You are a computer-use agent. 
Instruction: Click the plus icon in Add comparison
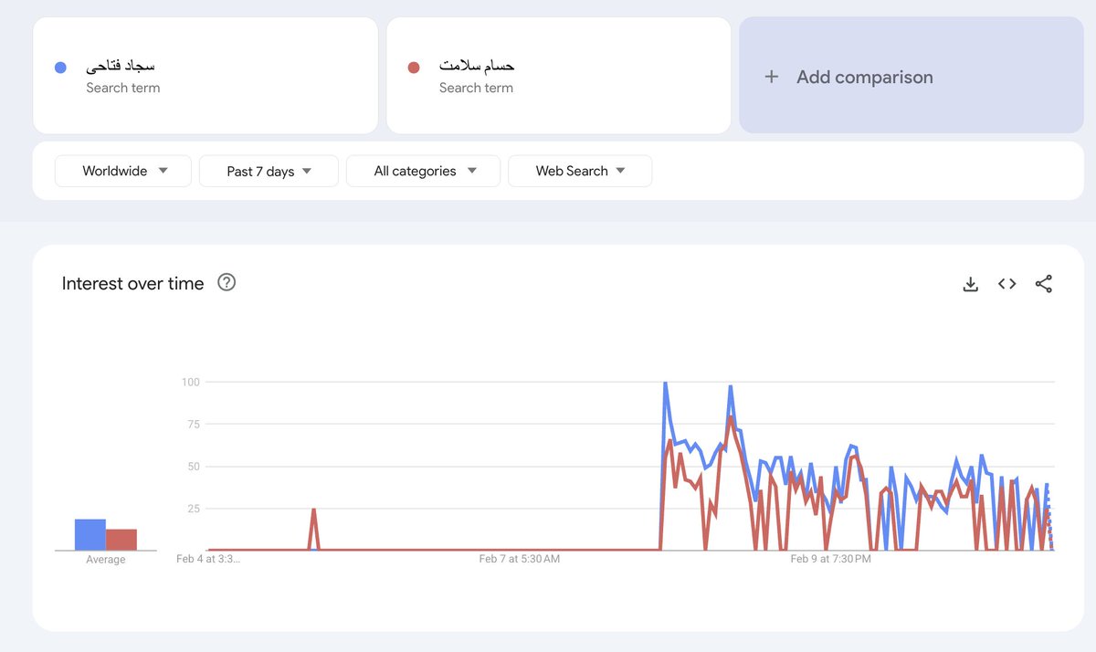click(772, 77)
